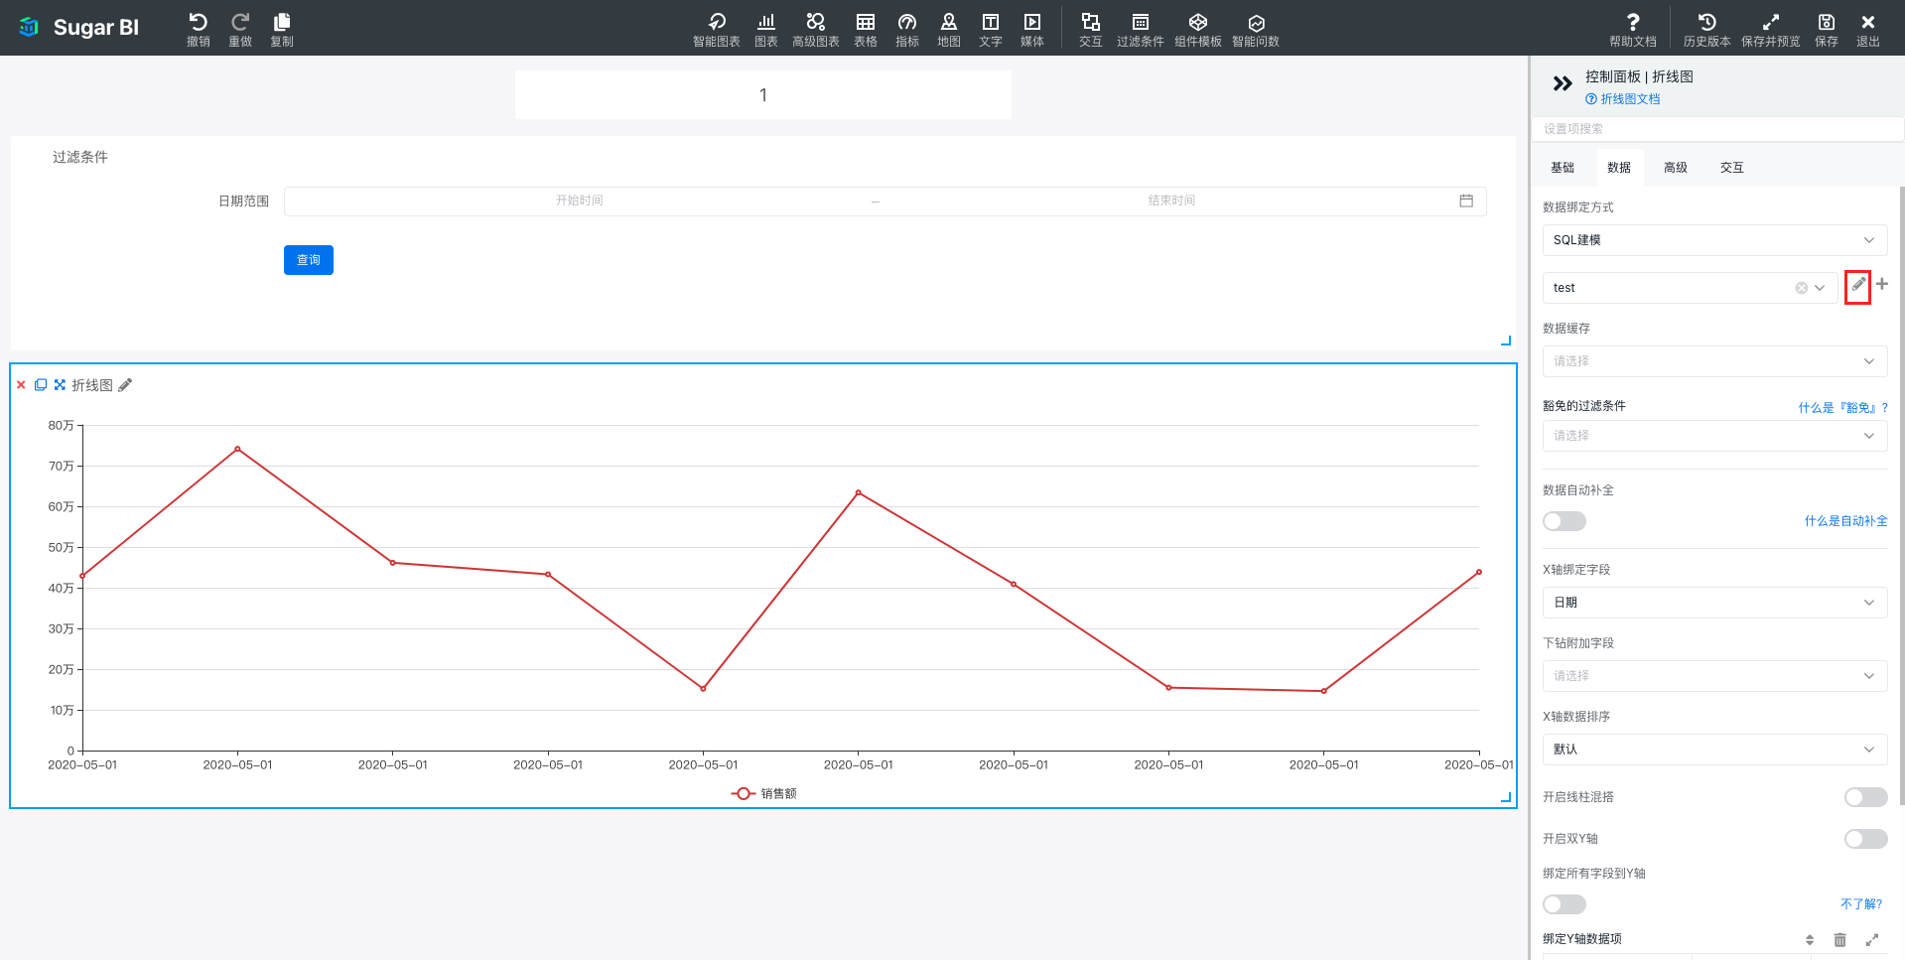
Task: Toggle the 绑定所有字段到Y轴 switch
Action: [x=1565, y=904]
